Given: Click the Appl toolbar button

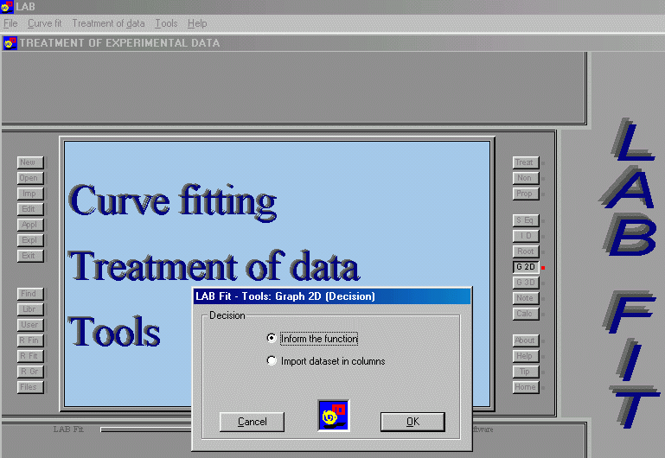Looking at the screenshot, I should coord(30,225).
